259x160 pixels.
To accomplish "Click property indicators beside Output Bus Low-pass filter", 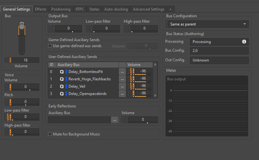I will coord(89,29).
